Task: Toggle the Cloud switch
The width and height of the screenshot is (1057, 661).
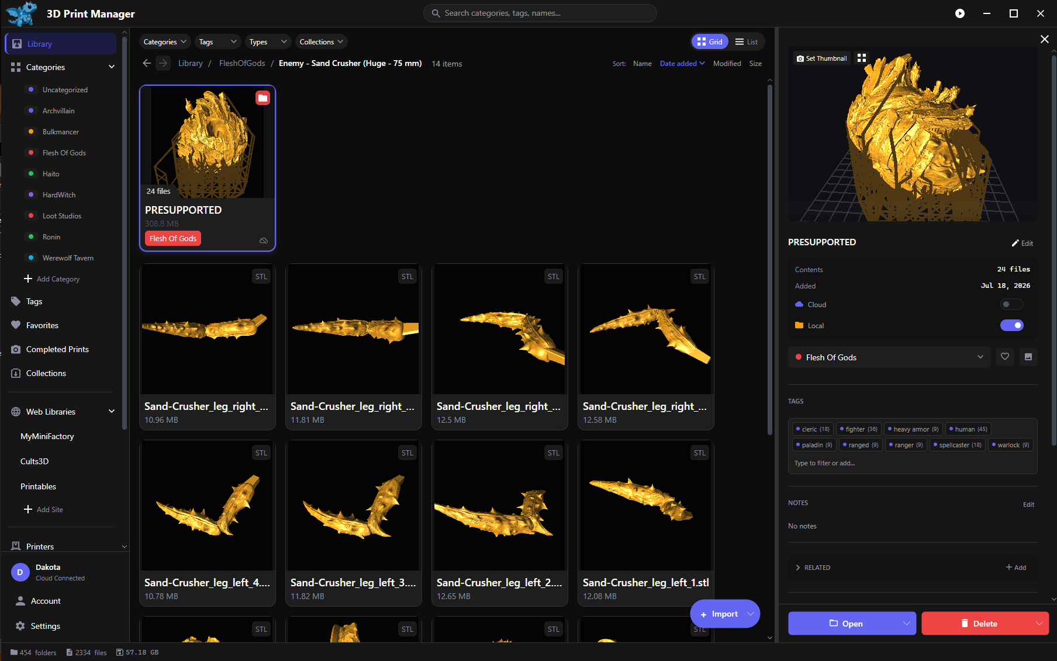Action: (1011, 304)
